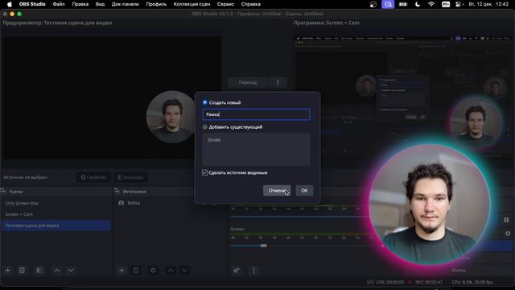Select 'Stroke' in existing sources list
Viewport: 515px width, 290px height.
click(x=214, y=139)
